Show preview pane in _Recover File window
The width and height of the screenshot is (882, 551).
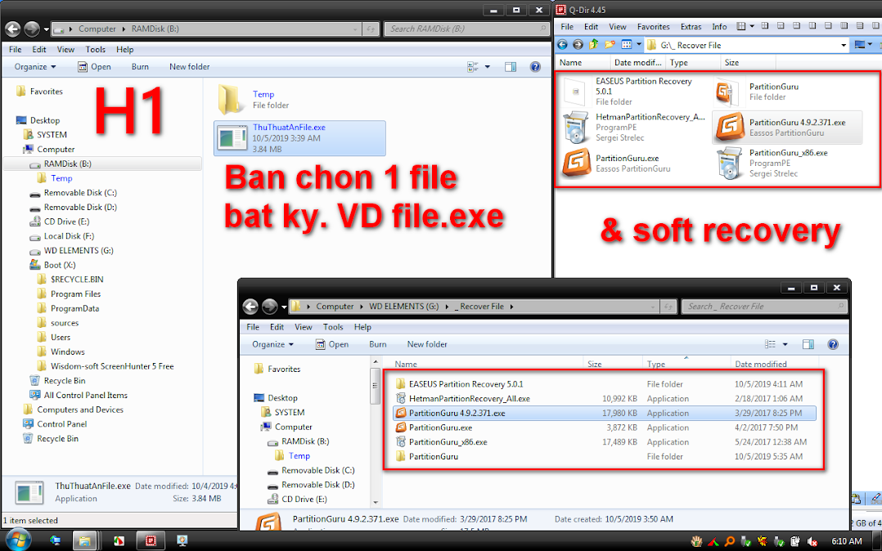(808, 345)
